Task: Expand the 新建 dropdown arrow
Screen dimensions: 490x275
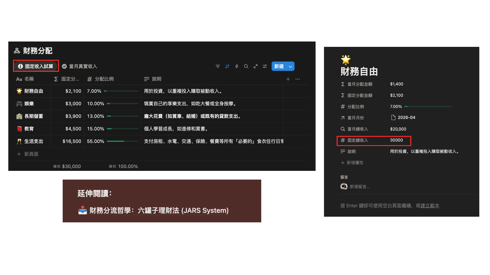Action: tap(290, 66)
